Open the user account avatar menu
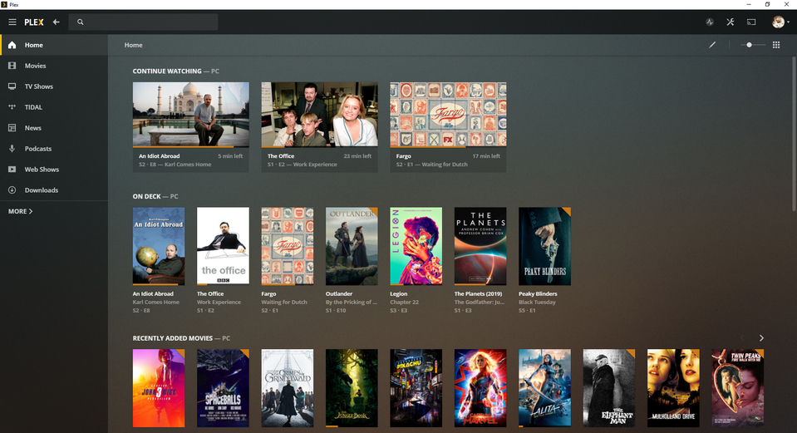The image size is (797, 433). 780,22
